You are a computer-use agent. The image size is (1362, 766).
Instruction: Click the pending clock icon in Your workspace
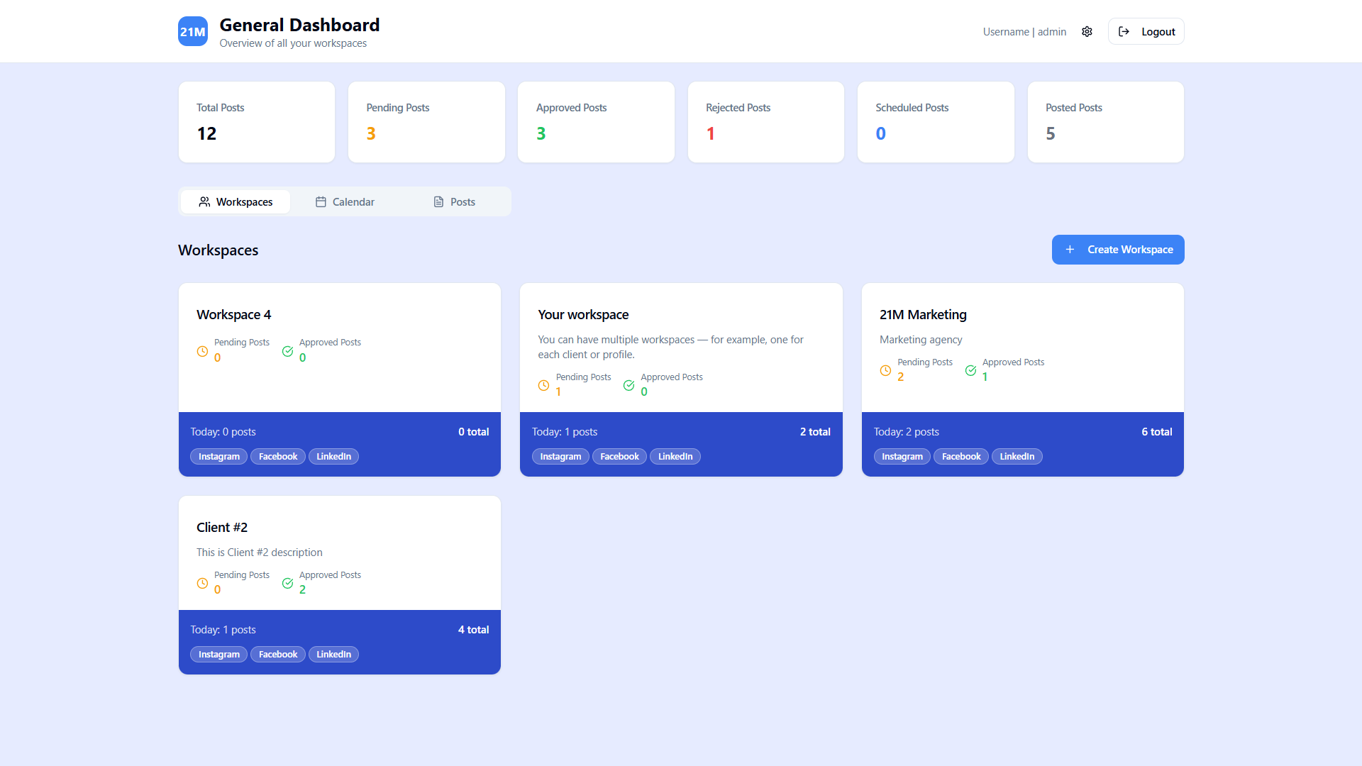click(543, 385)
